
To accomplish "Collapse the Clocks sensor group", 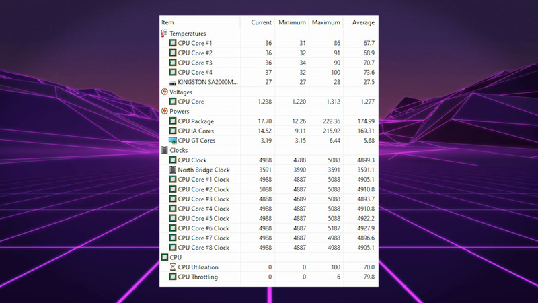I will pos(179,150).
